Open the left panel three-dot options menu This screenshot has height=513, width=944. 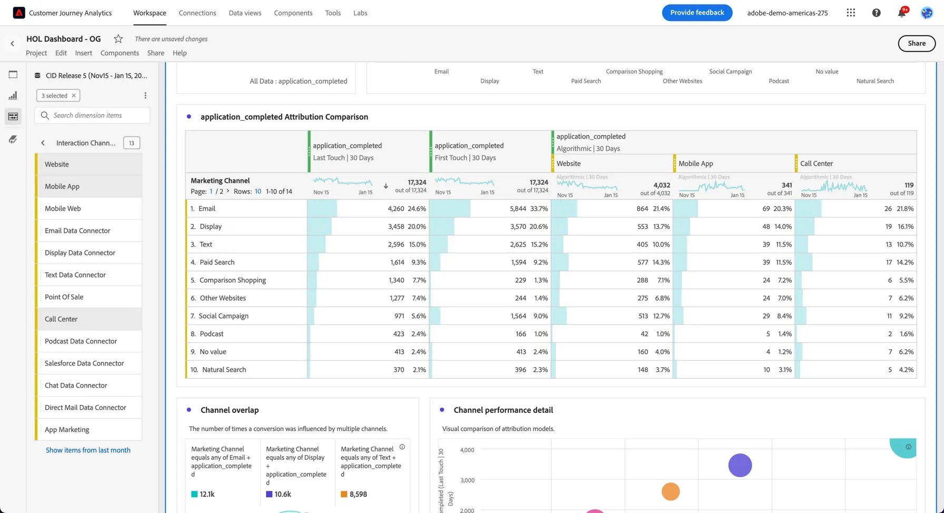pos(145,95)
